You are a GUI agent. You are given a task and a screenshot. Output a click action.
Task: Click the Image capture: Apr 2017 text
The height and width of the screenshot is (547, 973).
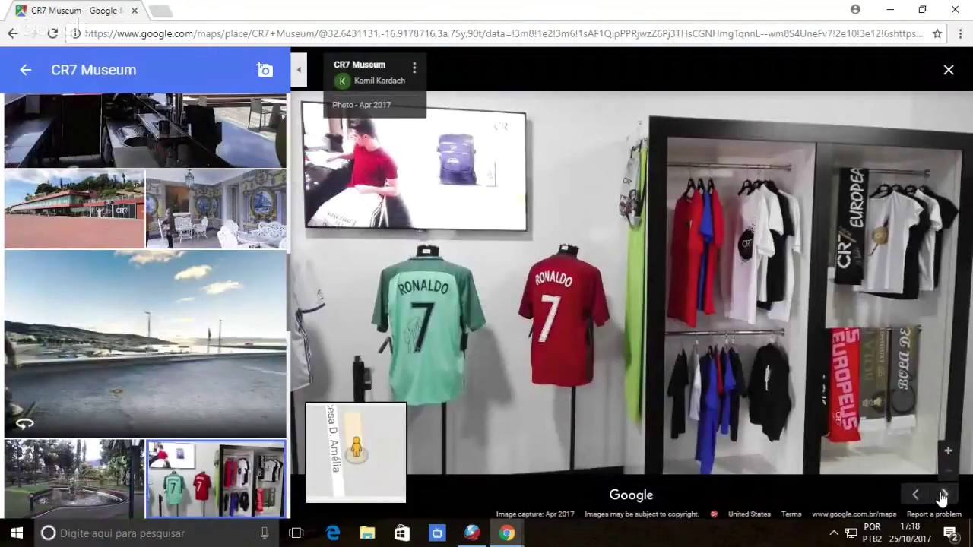[x=535, y=514]
